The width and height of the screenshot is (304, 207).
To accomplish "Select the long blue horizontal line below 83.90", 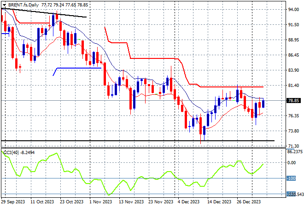I will [79, 68].
